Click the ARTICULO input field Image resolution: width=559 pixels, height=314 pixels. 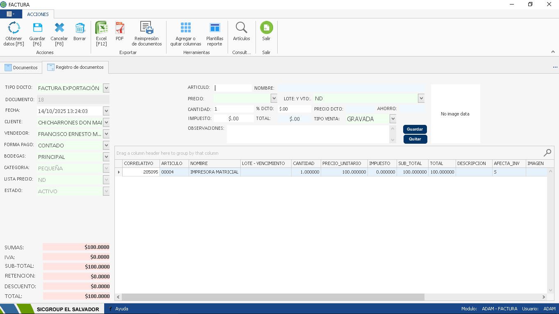pos(233,88)
